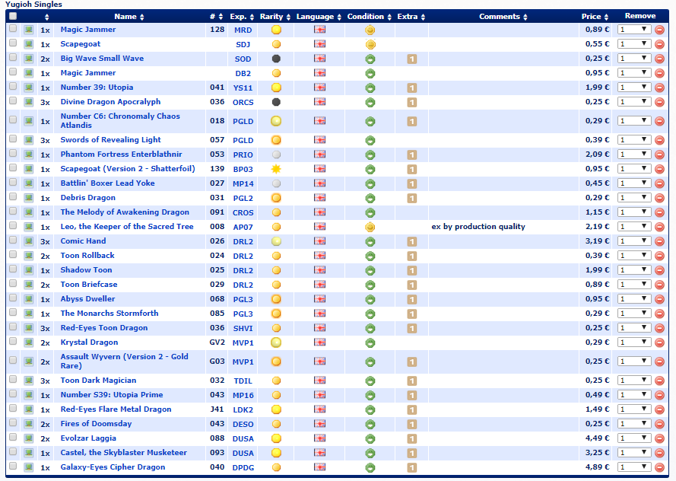This screenshot has height=481, width=676.
Task: Click the Extra icon for Number C6: Chronomaly Chaos Atlandis
Action: (411, 122)
